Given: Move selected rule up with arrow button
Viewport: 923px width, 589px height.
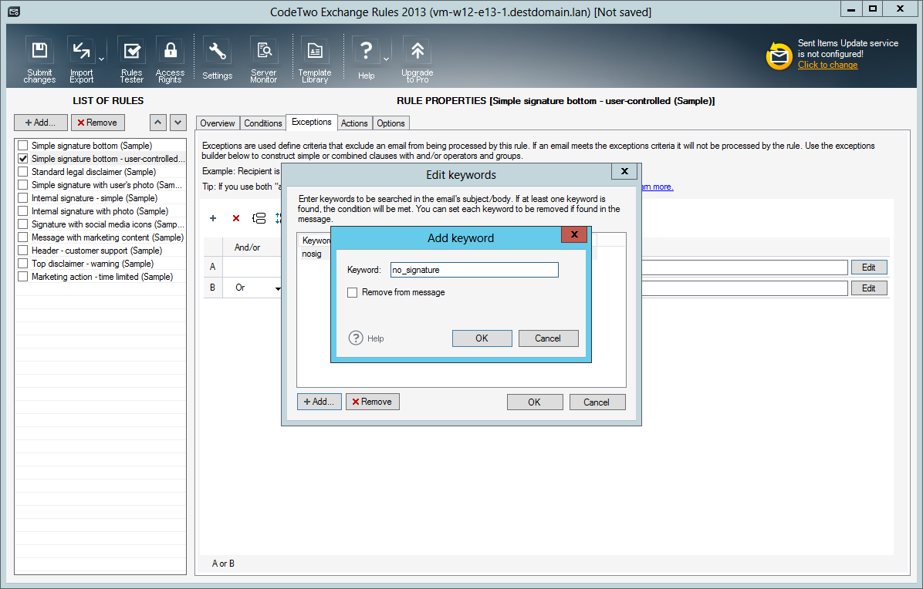Looking at the screenshot, I should (x=157, y=123).
